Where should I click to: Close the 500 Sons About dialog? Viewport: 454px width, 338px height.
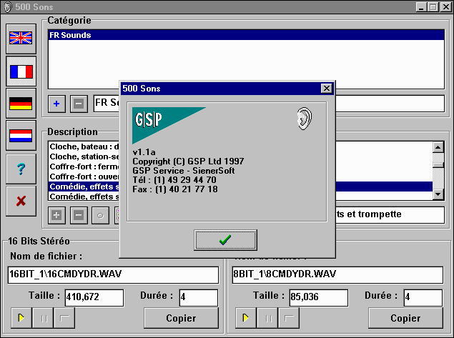coord(326,89)
